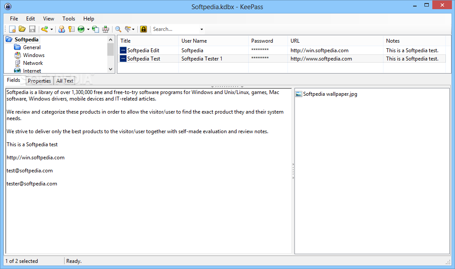This screenshot has height=269, width=455.
Task: Click the test@softpedia.com email in notes
Action: click(x=30, y=171)
